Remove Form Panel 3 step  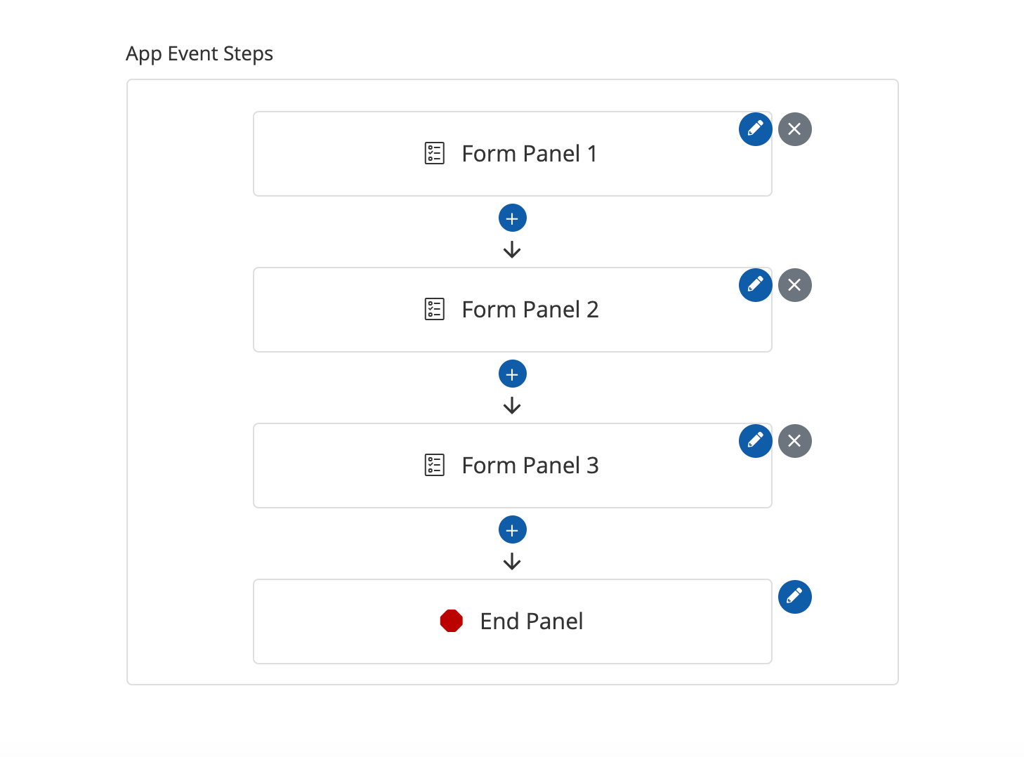pyautogui.click(x=794, y=441)
